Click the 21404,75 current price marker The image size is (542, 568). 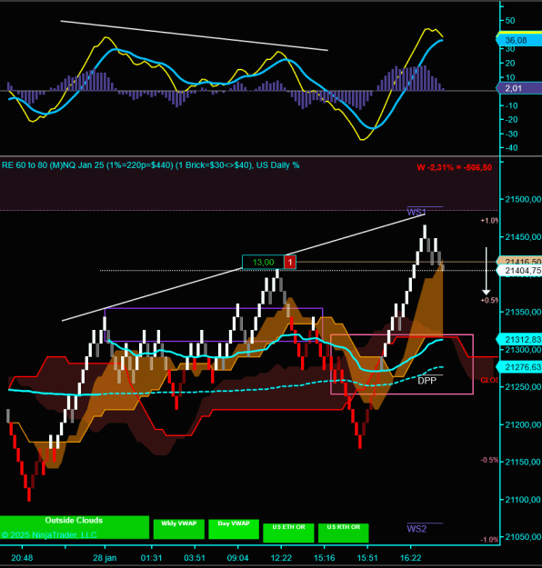pos(518,271)
